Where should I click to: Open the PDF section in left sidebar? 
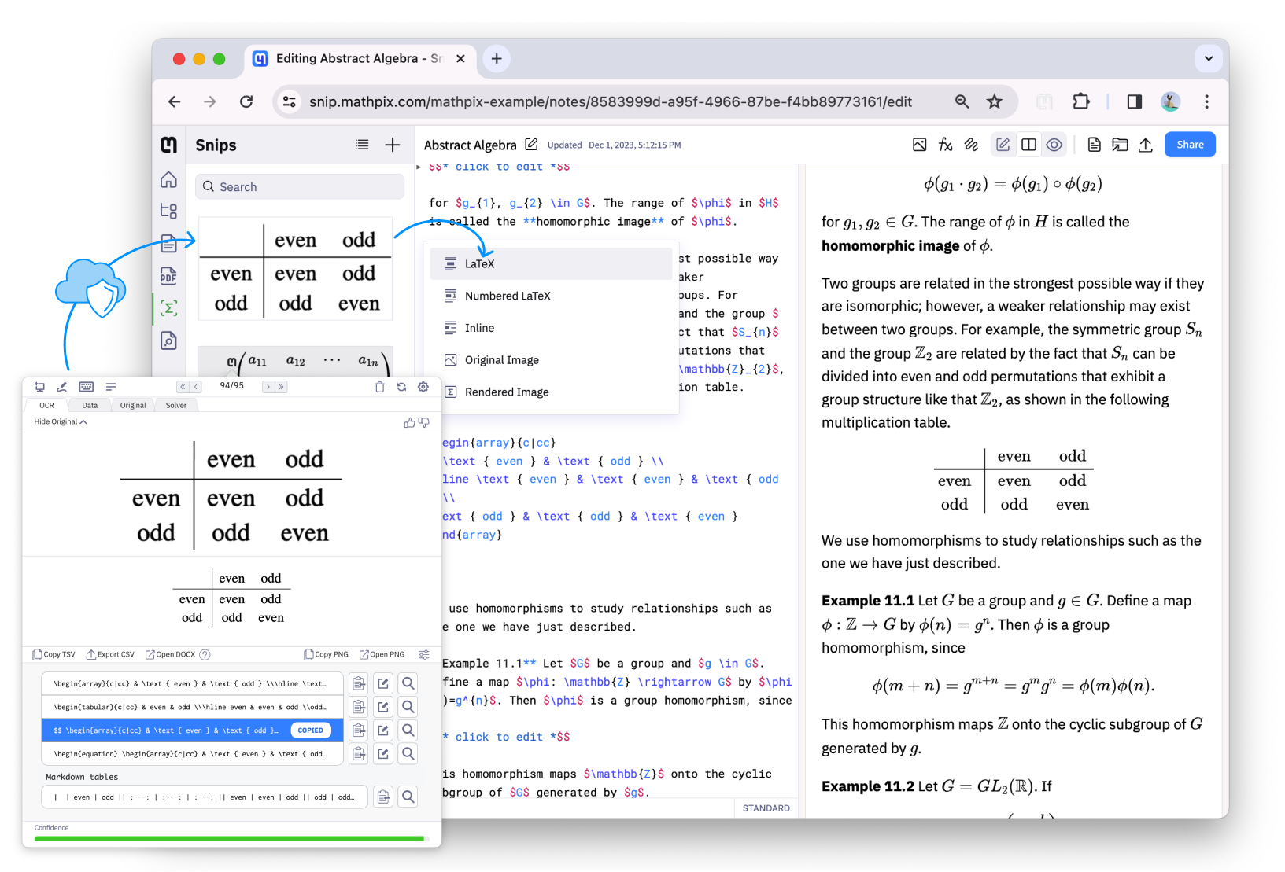click(x=168, y=276)
